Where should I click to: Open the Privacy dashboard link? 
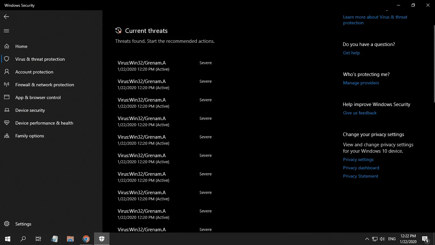tap(361, 168)
